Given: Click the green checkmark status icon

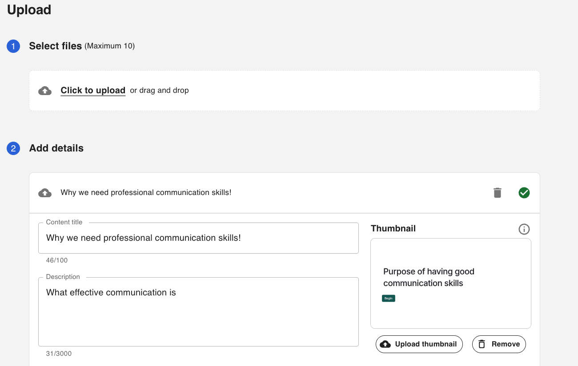Looking at the screenshot, I should [524, 193].
